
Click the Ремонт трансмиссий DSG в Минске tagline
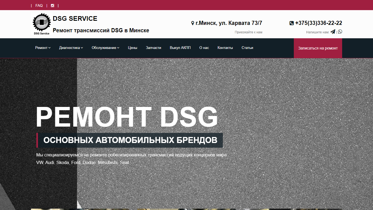[x=101, y=30]
